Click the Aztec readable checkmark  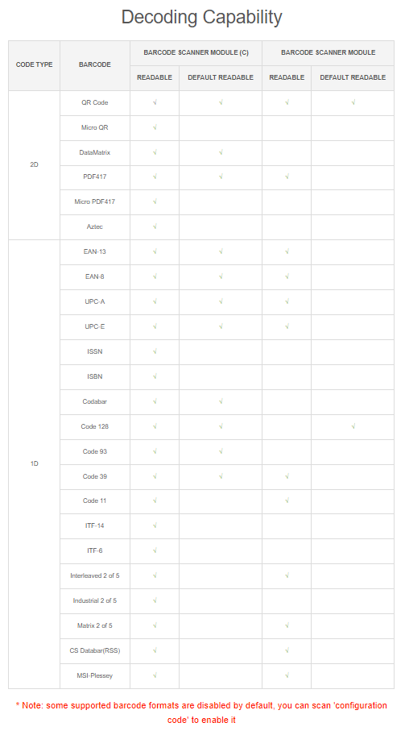(x=155, y=226)
